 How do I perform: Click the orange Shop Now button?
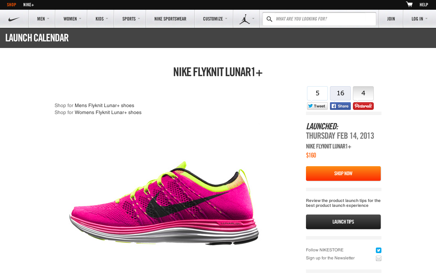pos(343,173)
